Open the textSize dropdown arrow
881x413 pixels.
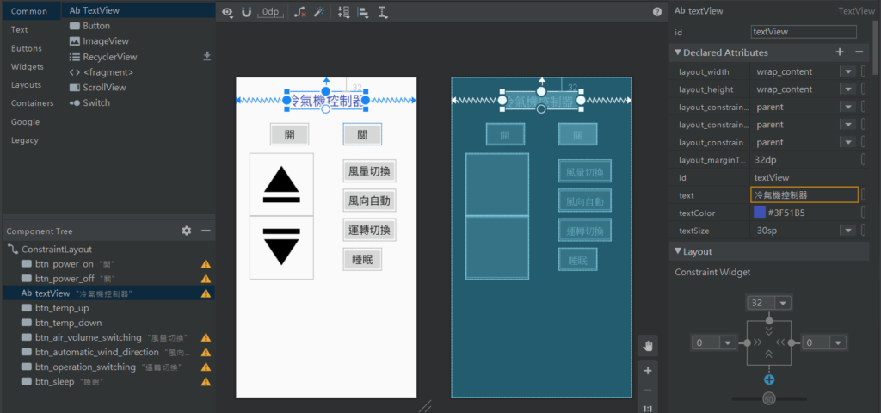click(847, 230)
